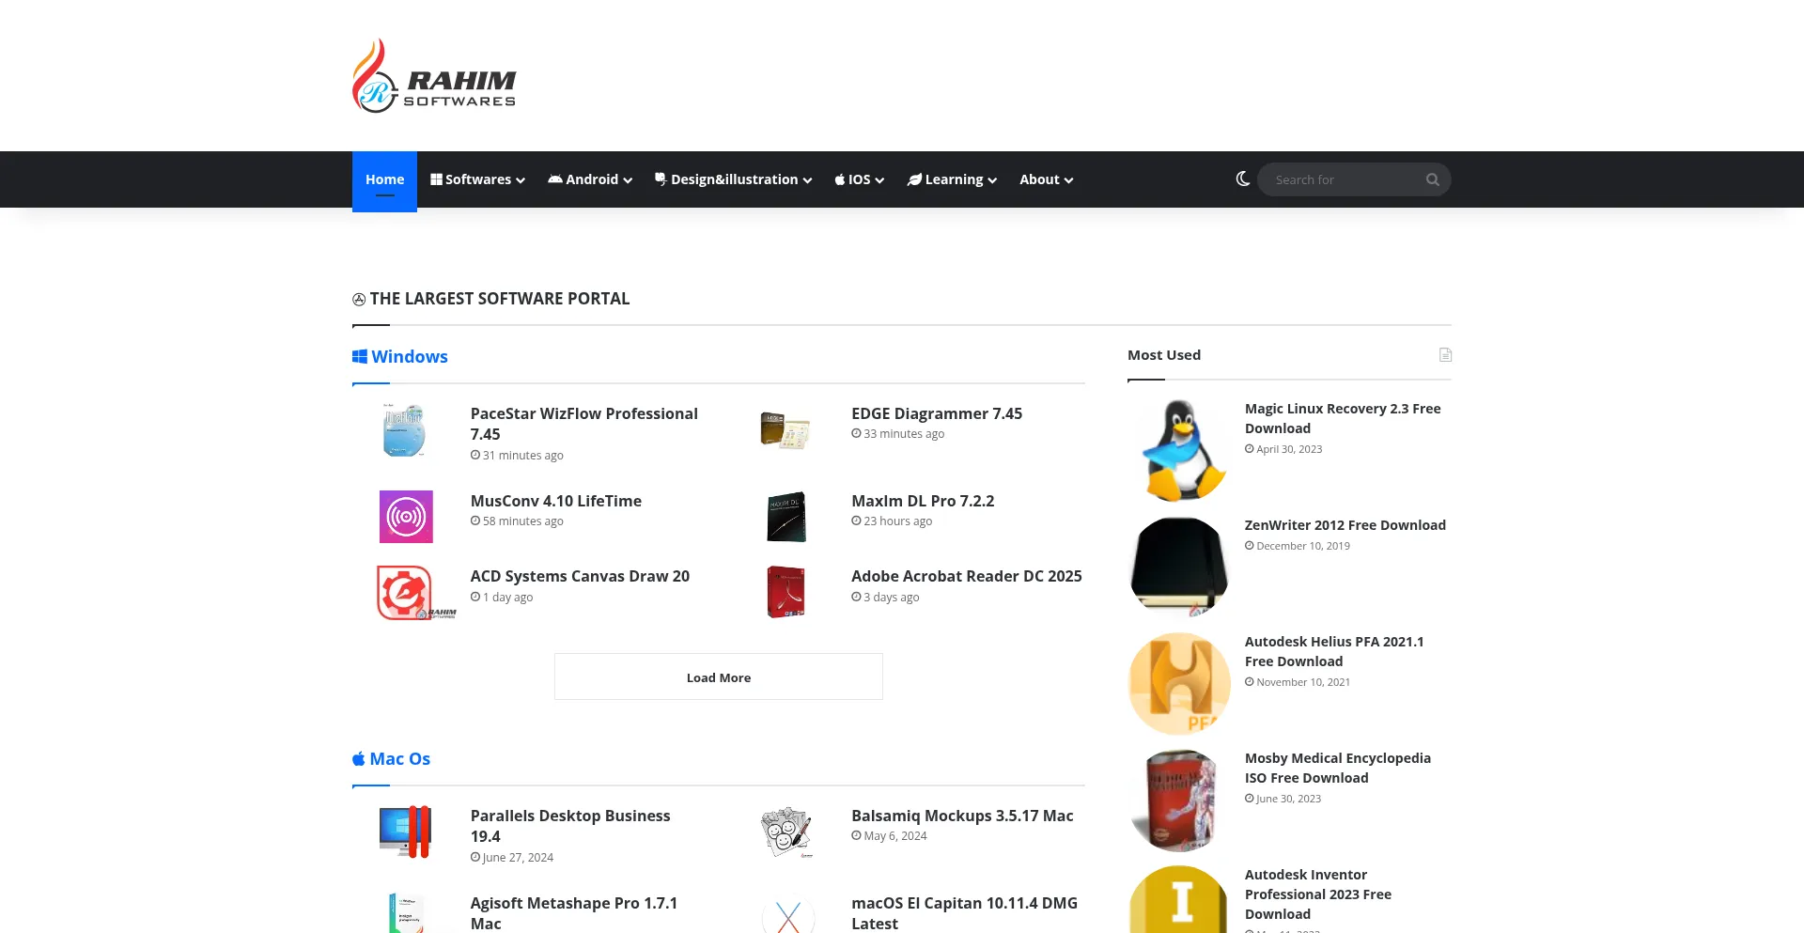The height and width of the screenshot is (933, 1804).
Task: Click the 'April 30, 2023' date
Action: pos(1289,449)
